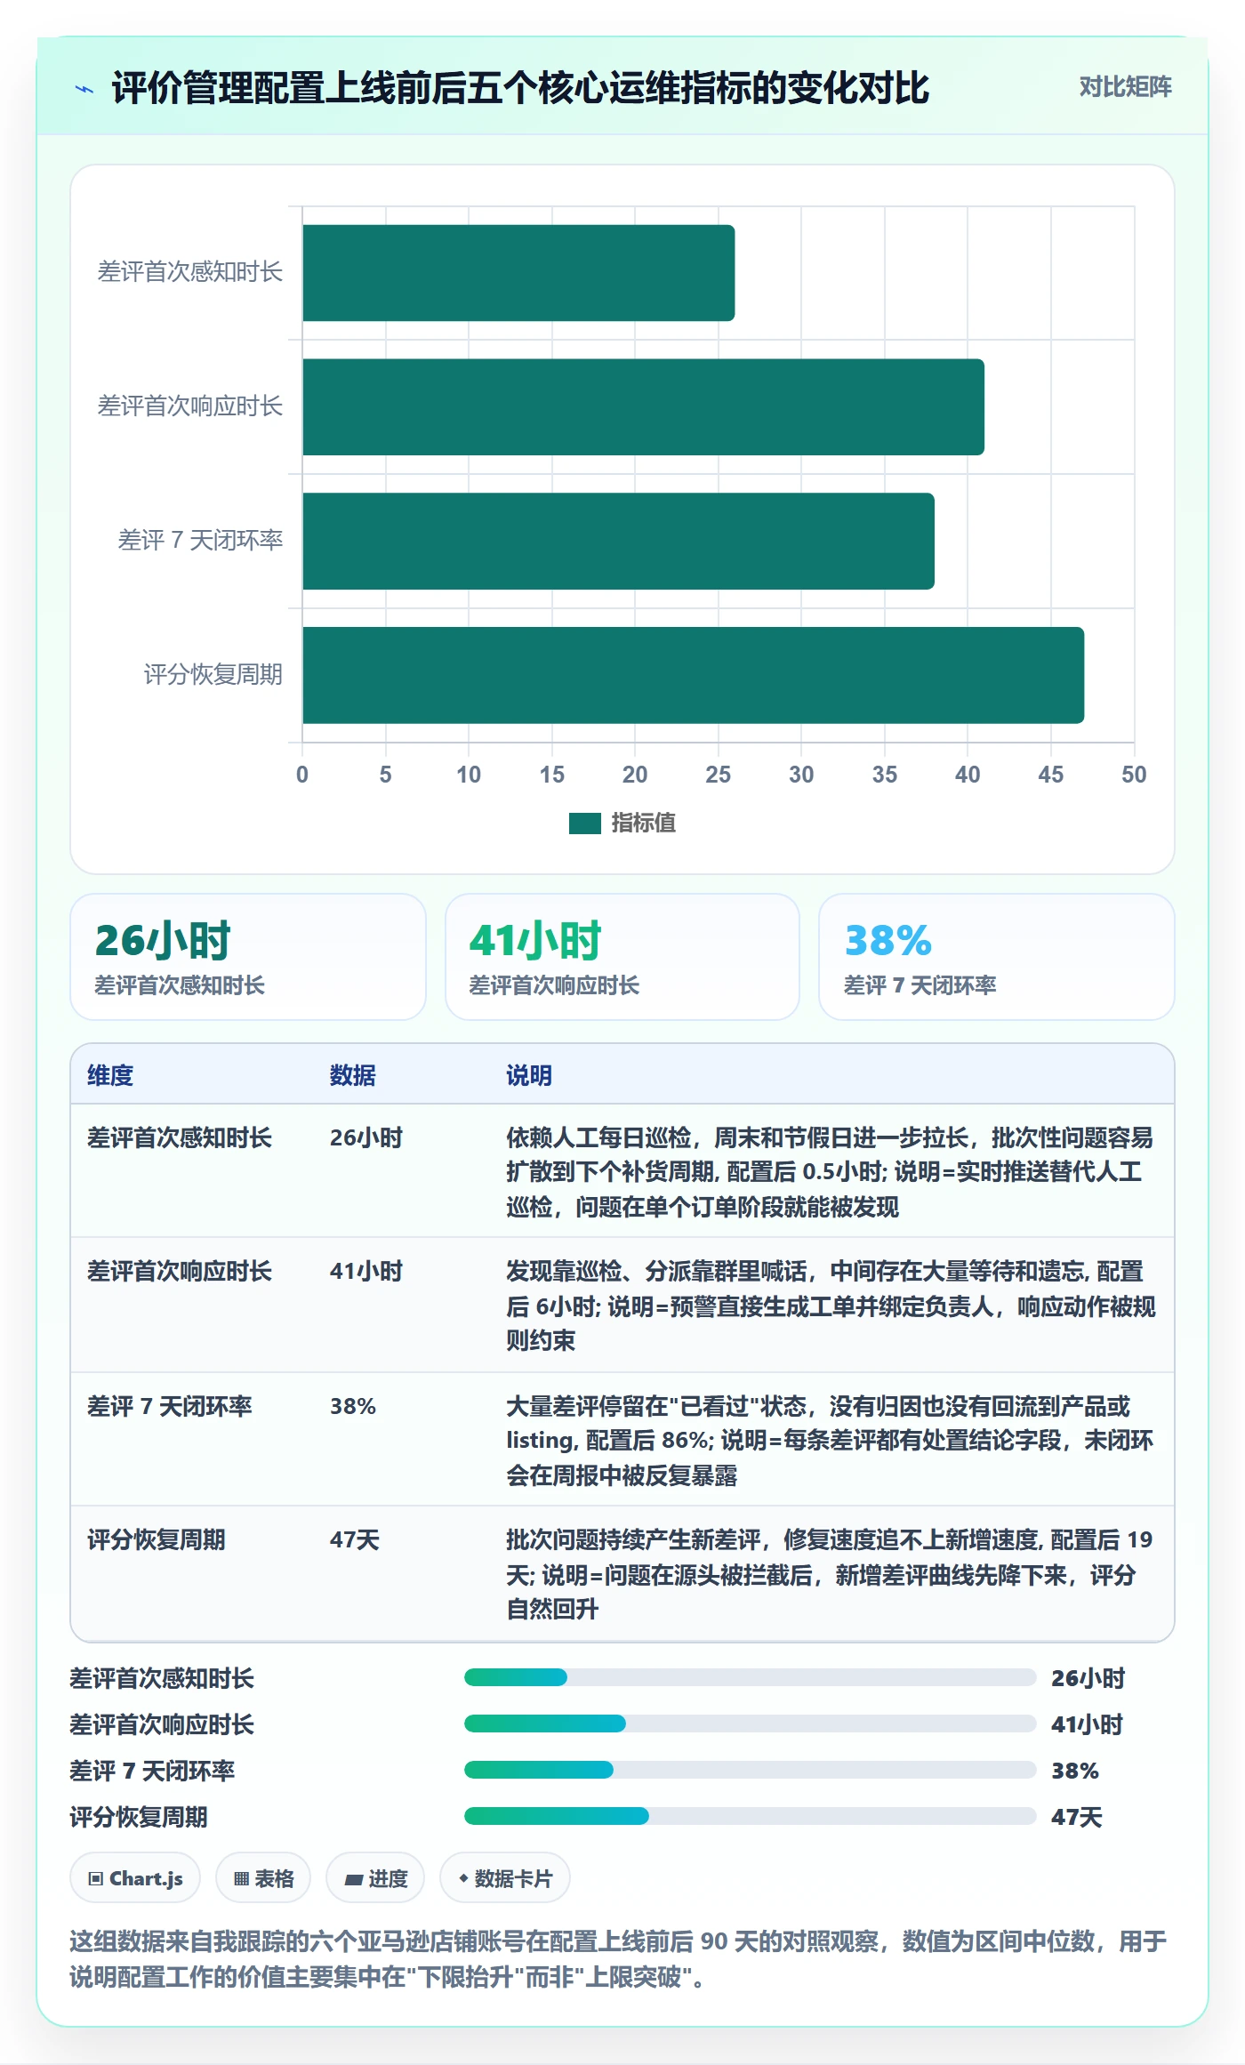Click the 47天 progress value
The width and height of the screenshot is (1245, 2065).
click(x=1077, y=1818)
